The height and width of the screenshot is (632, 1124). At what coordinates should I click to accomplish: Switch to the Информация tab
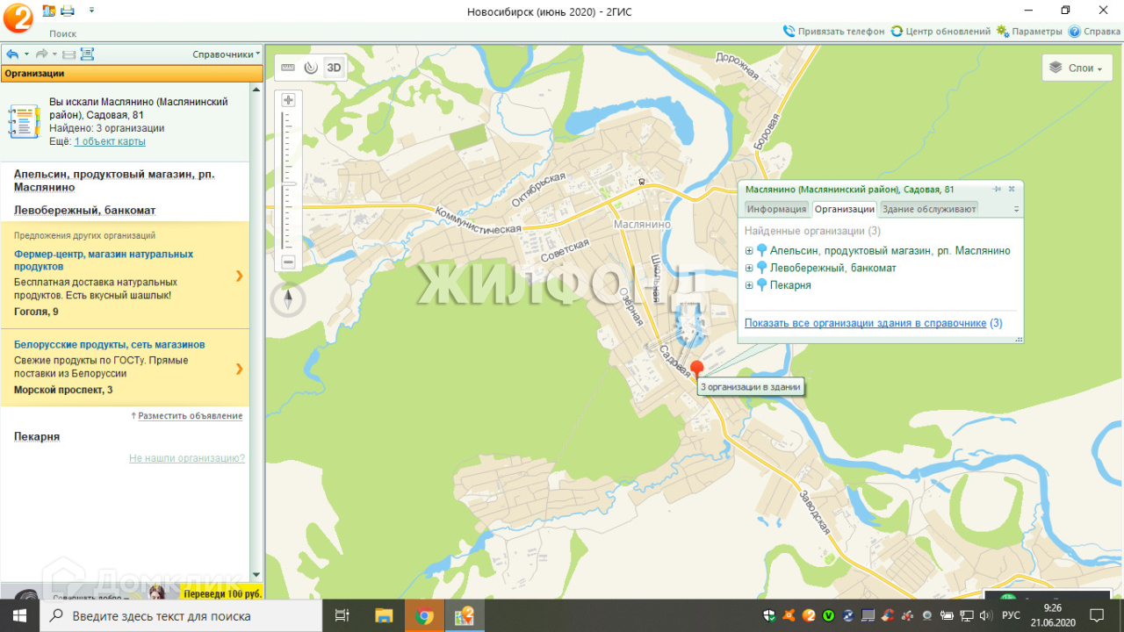776,209
